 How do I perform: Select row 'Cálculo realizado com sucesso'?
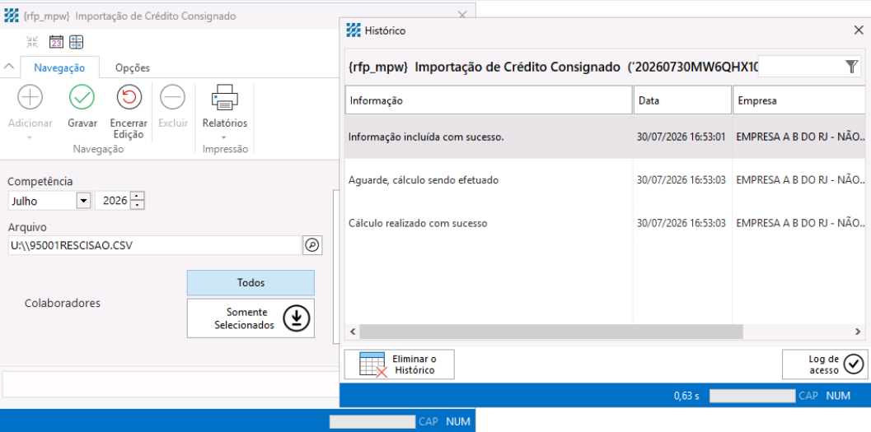605,224
